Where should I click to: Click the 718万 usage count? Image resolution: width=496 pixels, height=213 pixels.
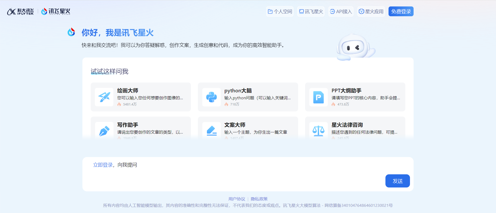(x=235, y=104)
